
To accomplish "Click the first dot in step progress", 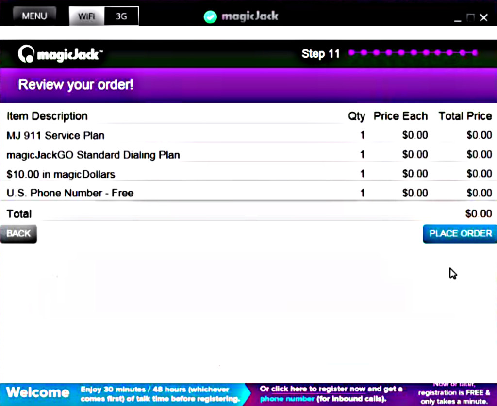I will [351, 53].
